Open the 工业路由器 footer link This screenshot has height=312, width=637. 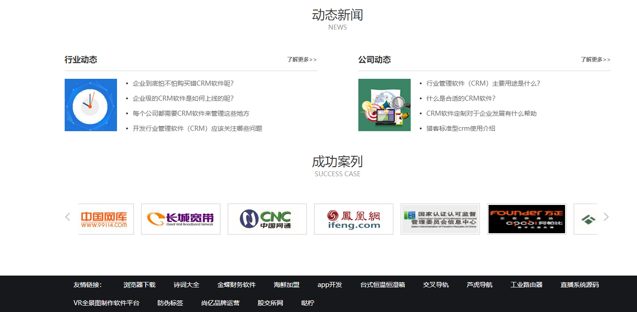pyautogui.click(x=526, y=285)
